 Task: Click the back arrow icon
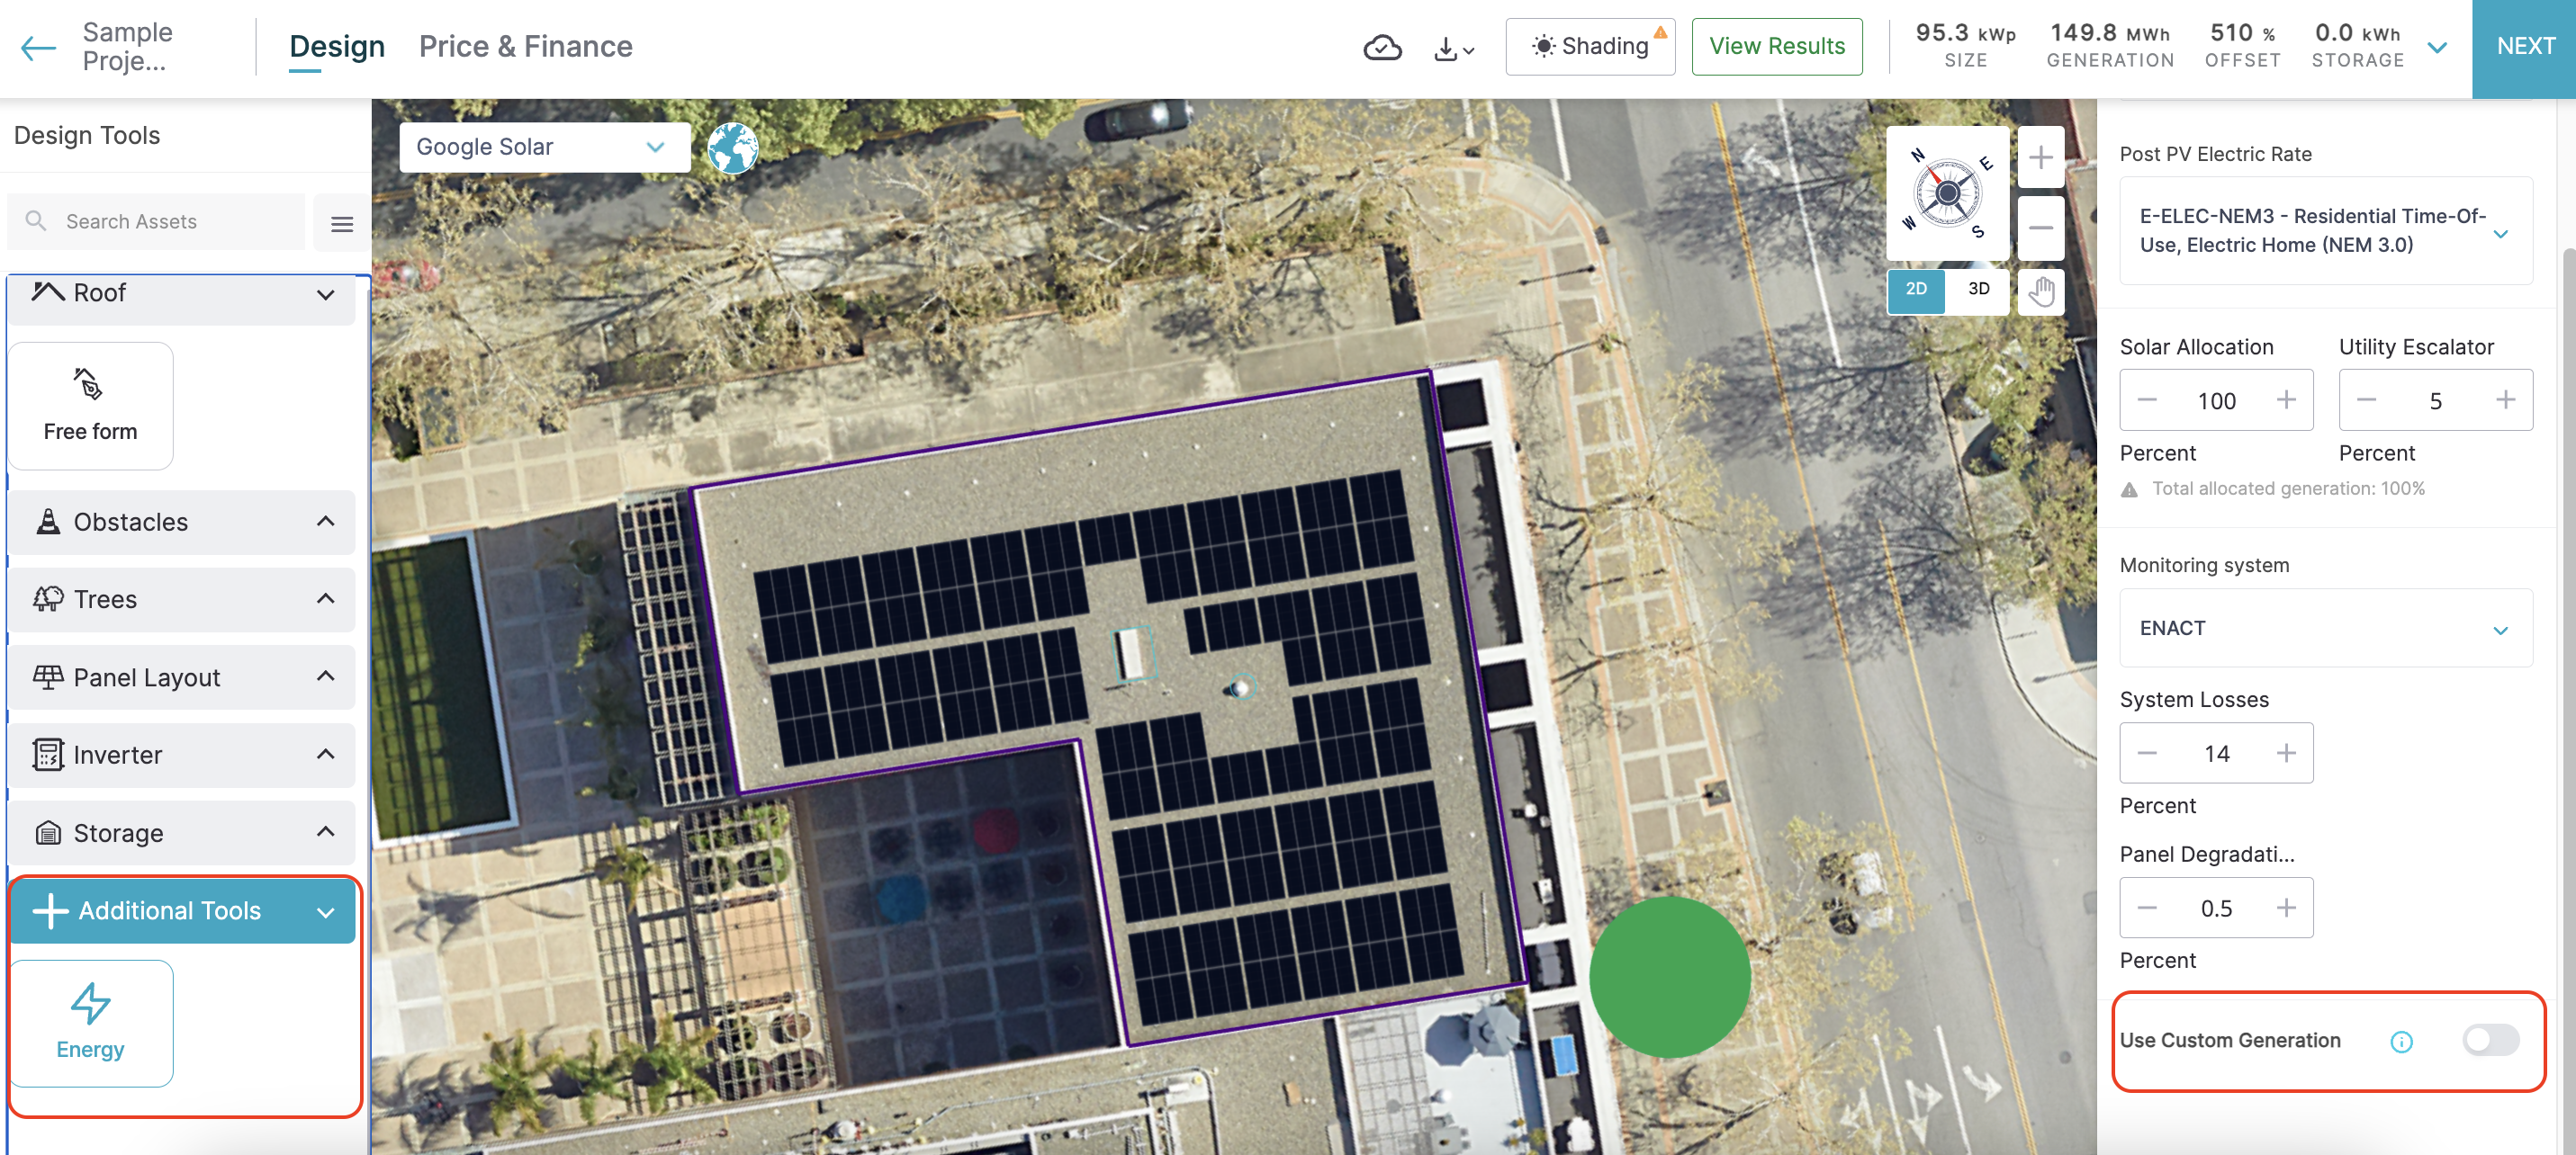[38, 47]
